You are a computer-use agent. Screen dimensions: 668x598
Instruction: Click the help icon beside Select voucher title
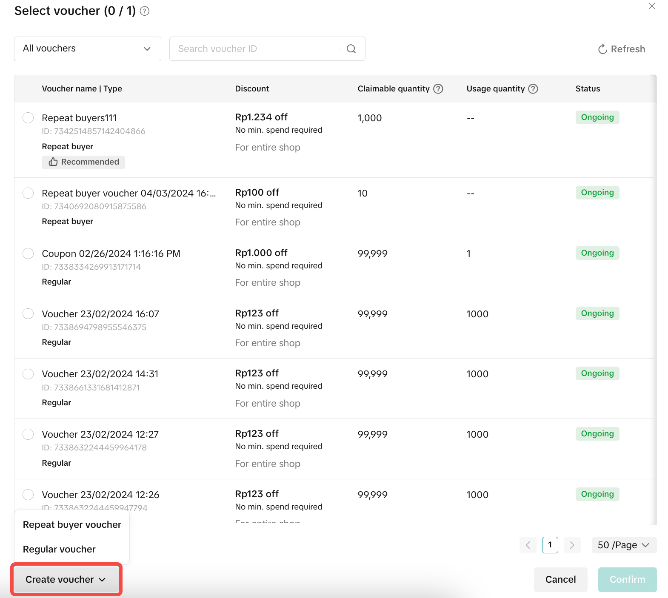pyautogui.click(x=145, y=11)
